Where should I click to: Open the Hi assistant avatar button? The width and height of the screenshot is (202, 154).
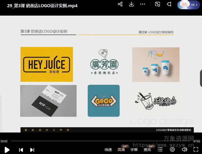click(x=188, y=5)
